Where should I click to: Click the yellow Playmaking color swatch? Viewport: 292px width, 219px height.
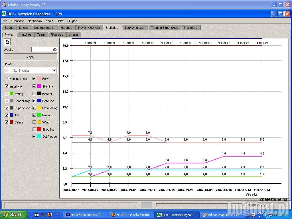pyautogui.click(x=39, y=108)
